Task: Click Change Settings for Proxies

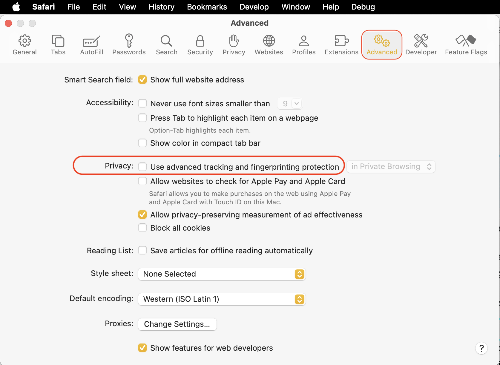Action: click(177, 324)
